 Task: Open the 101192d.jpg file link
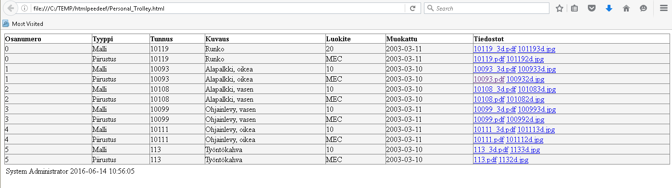pos(525,59)
